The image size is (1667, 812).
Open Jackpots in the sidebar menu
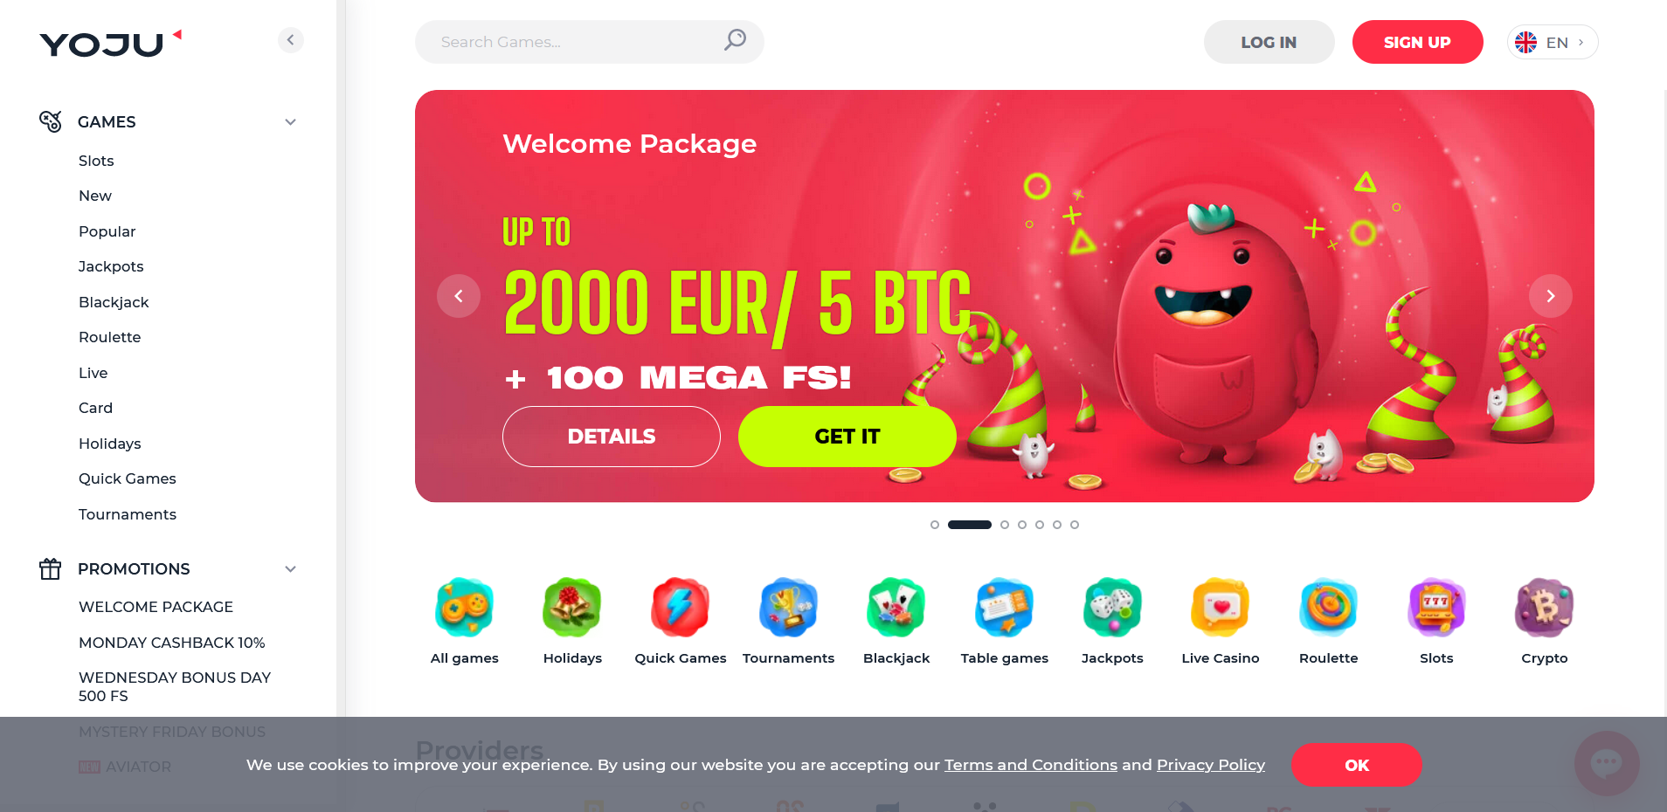tap(111, 266)
